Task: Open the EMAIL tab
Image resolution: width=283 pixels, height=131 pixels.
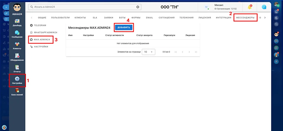Action: (149, 18)
